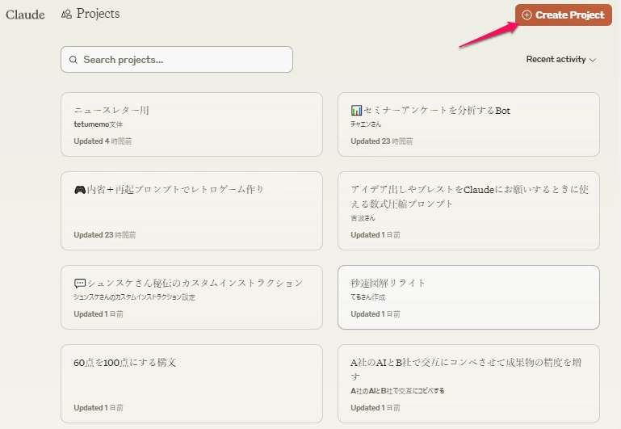Click the Create Project button
621x429 pixels.
[x=563, y=15]
